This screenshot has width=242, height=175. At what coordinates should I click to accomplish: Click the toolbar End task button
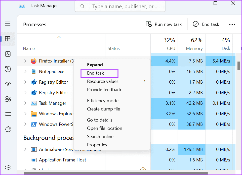206,24
